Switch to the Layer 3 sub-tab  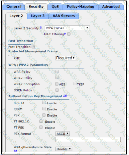pyautogui.click(x=38, y=16)
